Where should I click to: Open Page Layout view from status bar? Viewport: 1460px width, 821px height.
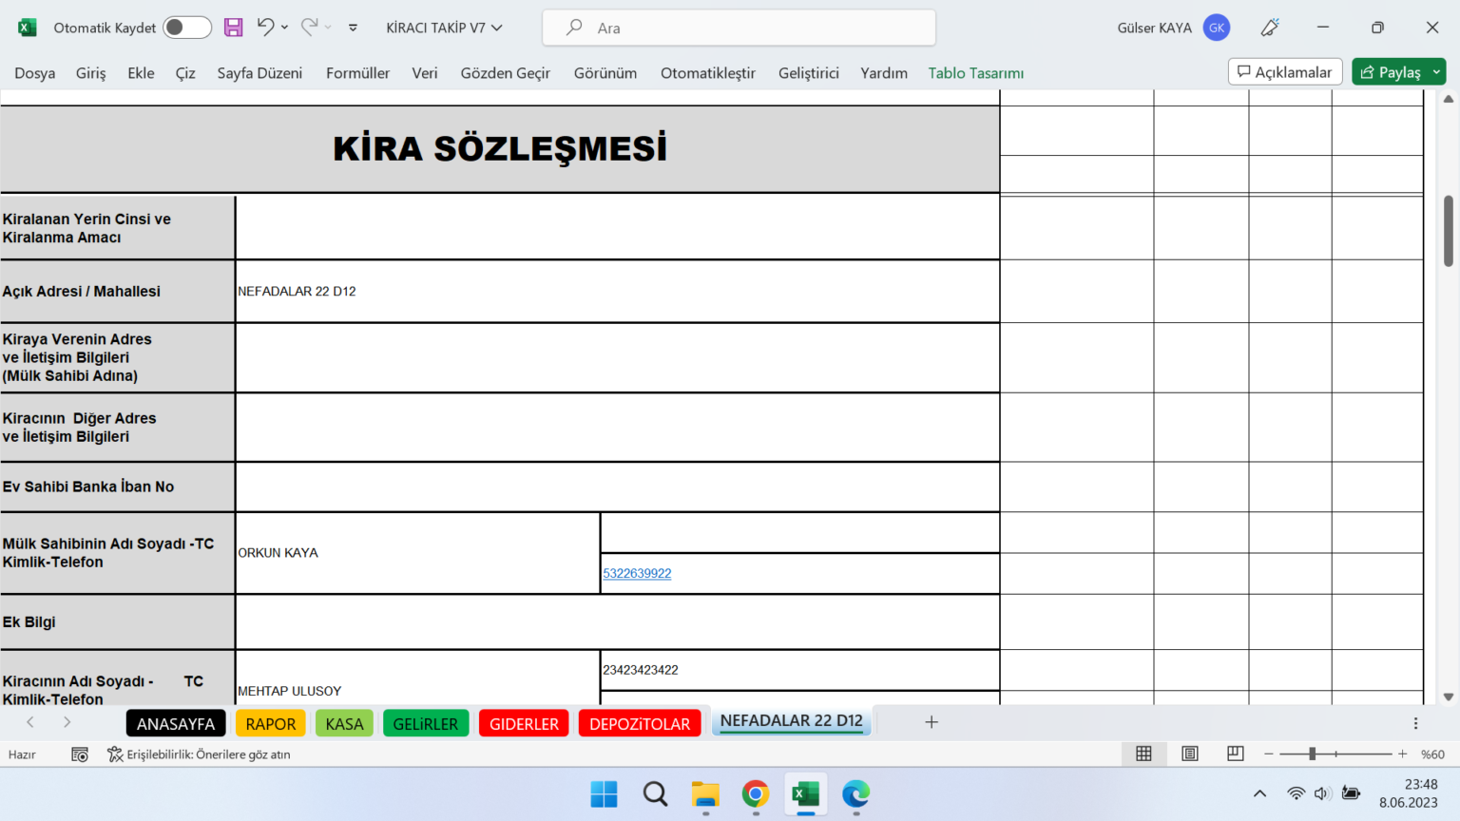point(1189,754)
